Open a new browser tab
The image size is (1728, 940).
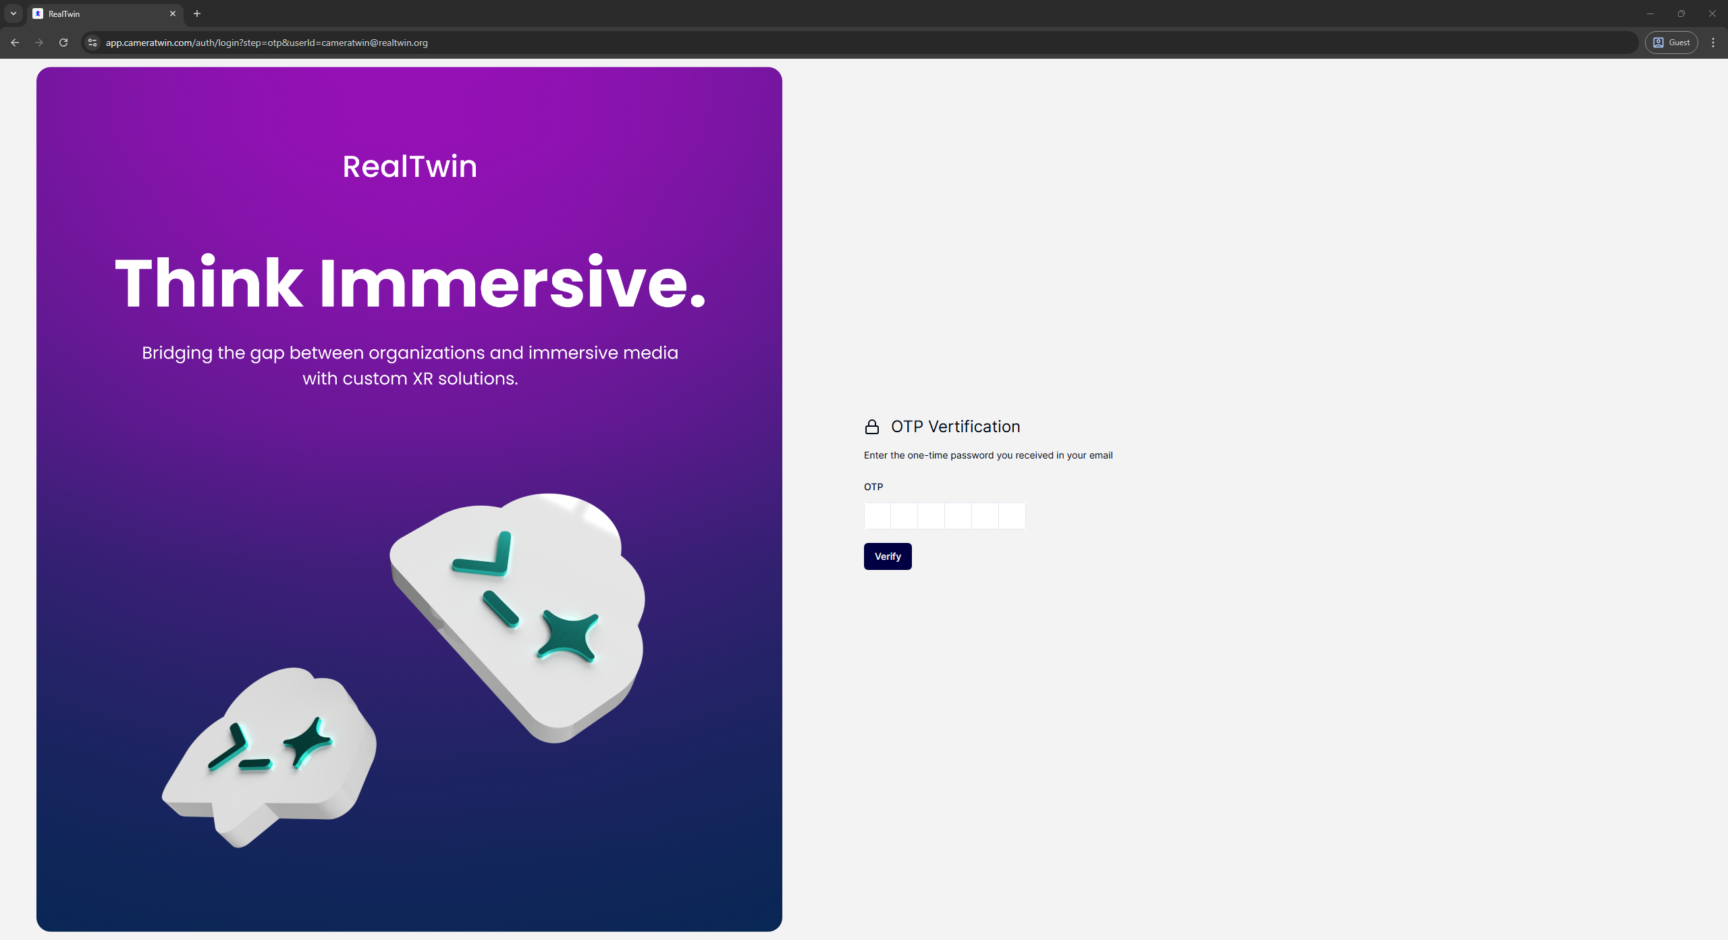click(x=197, y=14)
